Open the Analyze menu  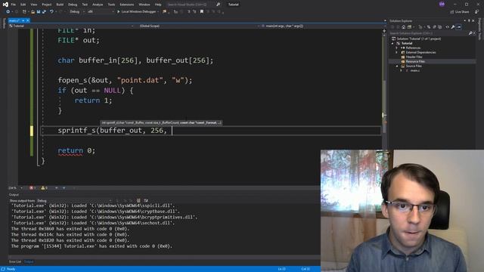click(98, 5)
